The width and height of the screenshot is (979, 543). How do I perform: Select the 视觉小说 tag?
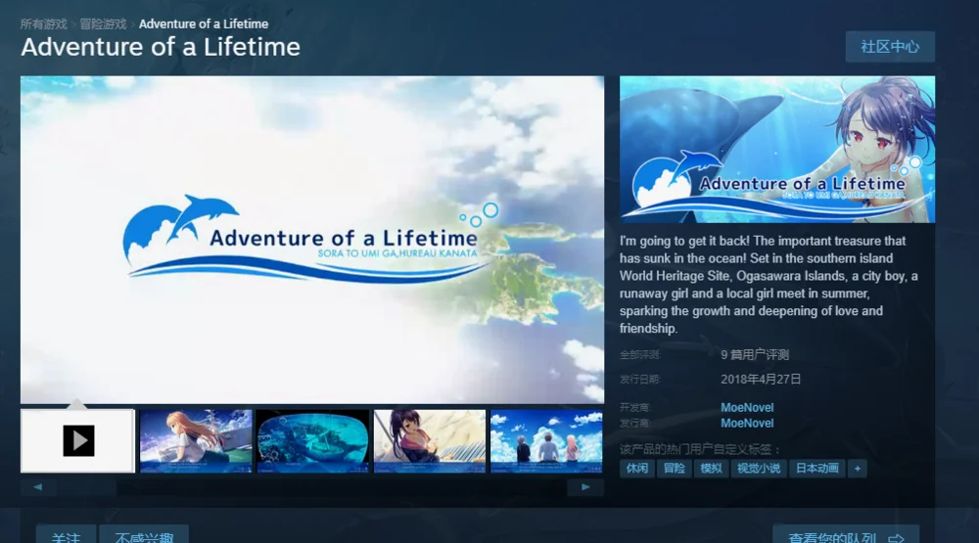click(x=759, y=469)
